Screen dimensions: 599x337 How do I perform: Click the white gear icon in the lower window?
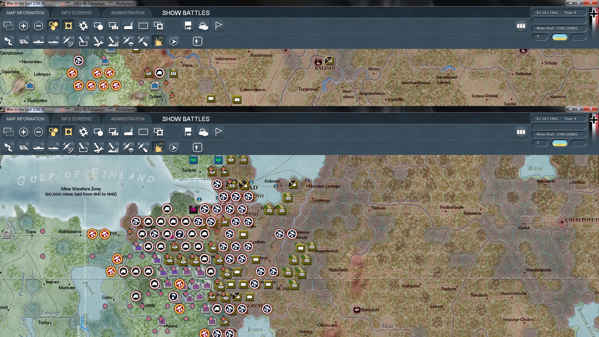click(x=83, y=132)
